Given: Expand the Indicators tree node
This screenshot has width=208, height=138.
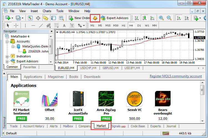Looking at the screenshot, I should 7,57.
